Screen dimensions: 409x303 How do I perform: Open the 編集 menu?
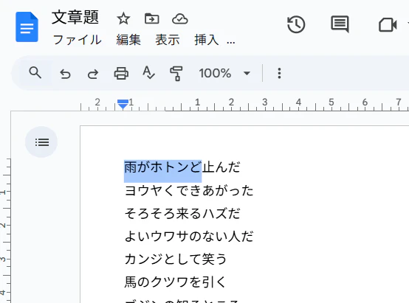(128, 40)
